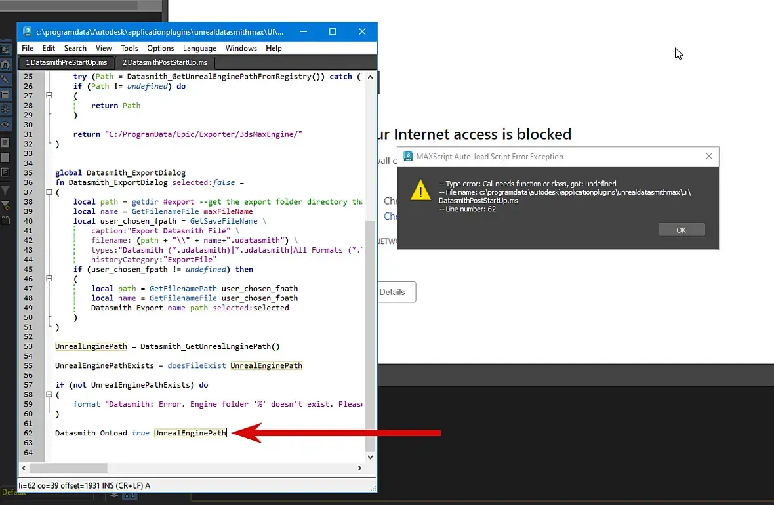Open the Language menu

point(199,48)
